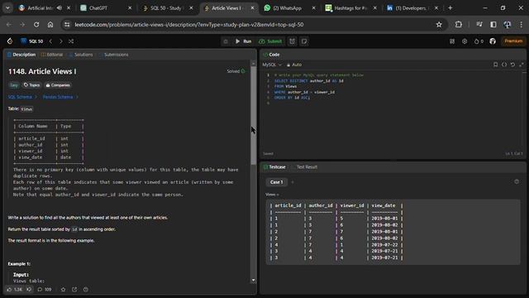Click the Premium button
Image resolution: width=529 pixels, height=298 pixels.
coord(513,41)
